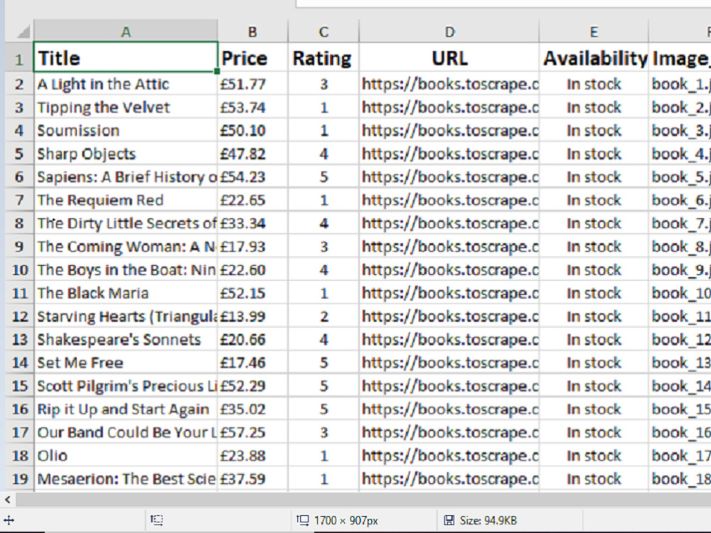Click the select-all corner triangle
The height and width of the screenshot is (533, 711).
click(23, 32)
